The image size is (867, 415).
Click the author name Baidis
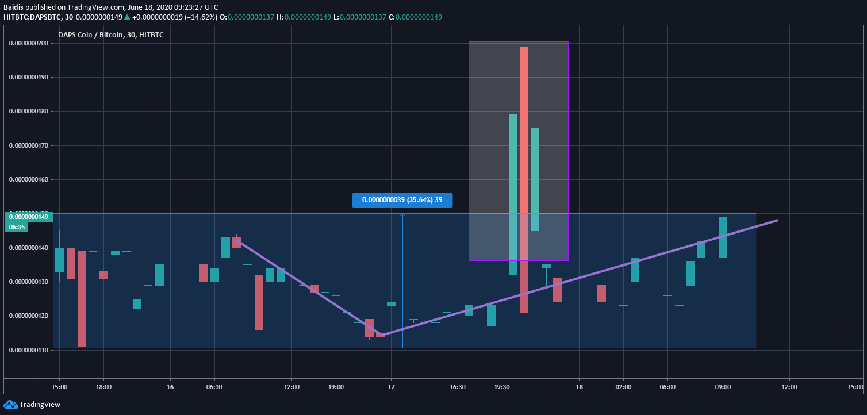click(13, 7)
